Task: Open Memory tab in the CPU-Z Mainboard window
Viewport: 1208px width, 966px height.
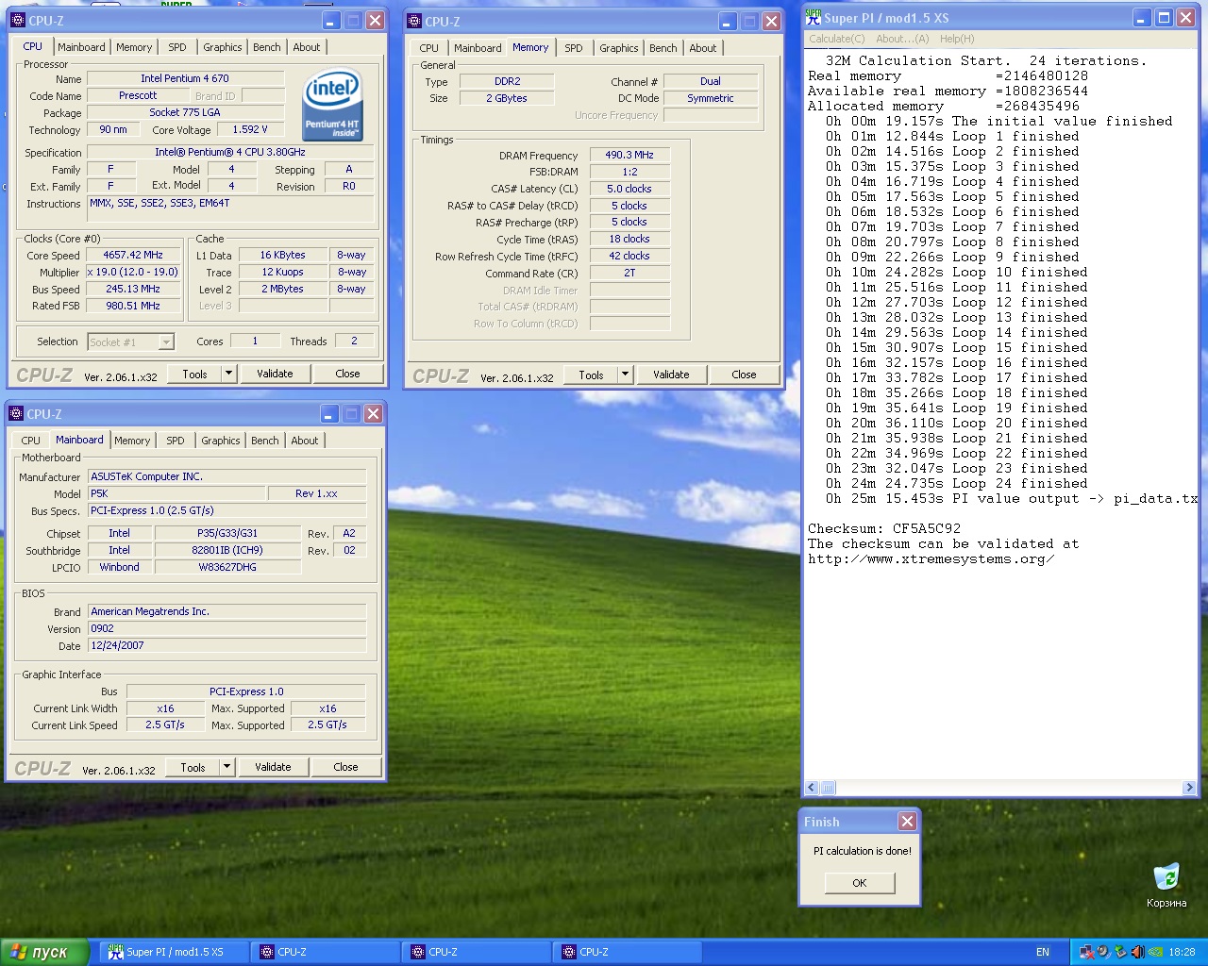Action: coord(132,441)
